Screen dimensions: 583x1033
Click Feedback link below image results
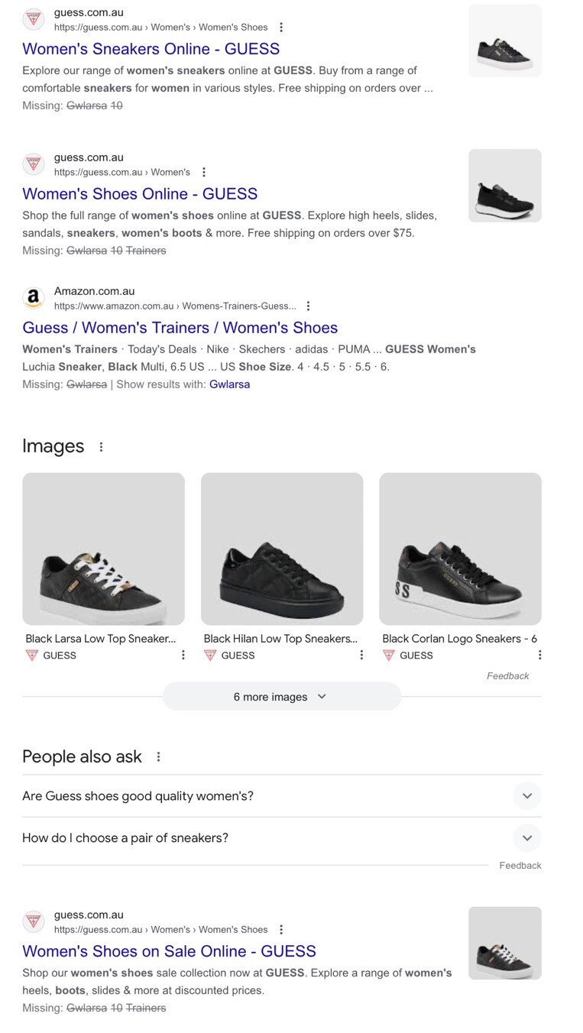tap(507, 675)
